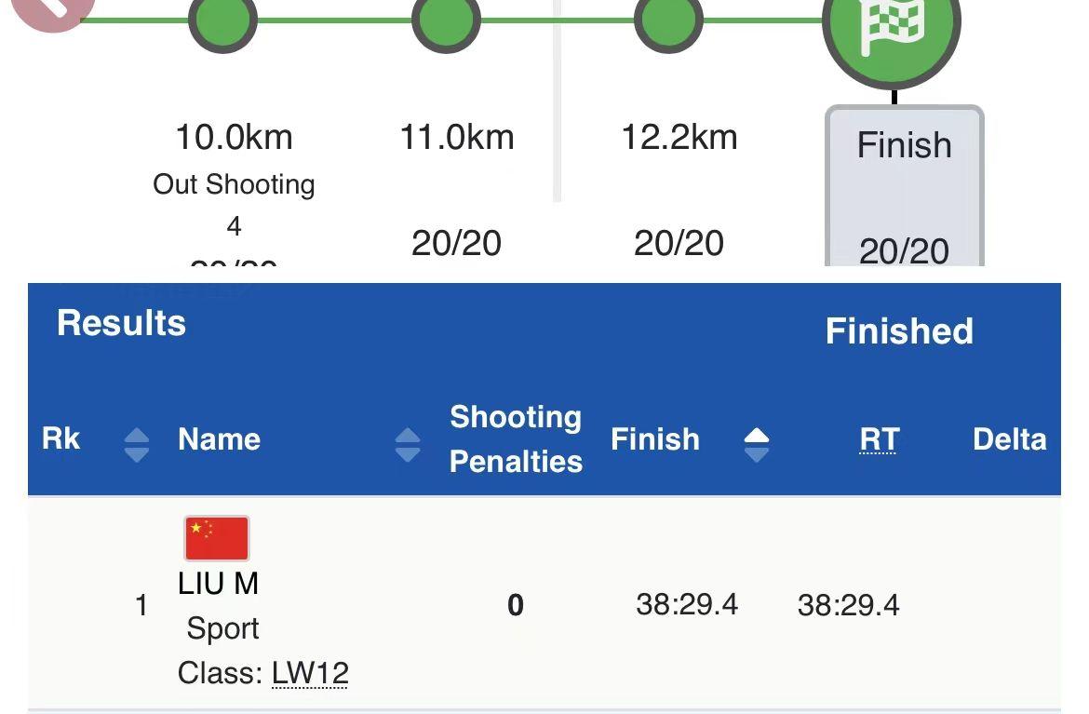Viewport: 1089px width, 714px height.
Task: Select the 12.2km checkpoint label
Action: (679, 138)
